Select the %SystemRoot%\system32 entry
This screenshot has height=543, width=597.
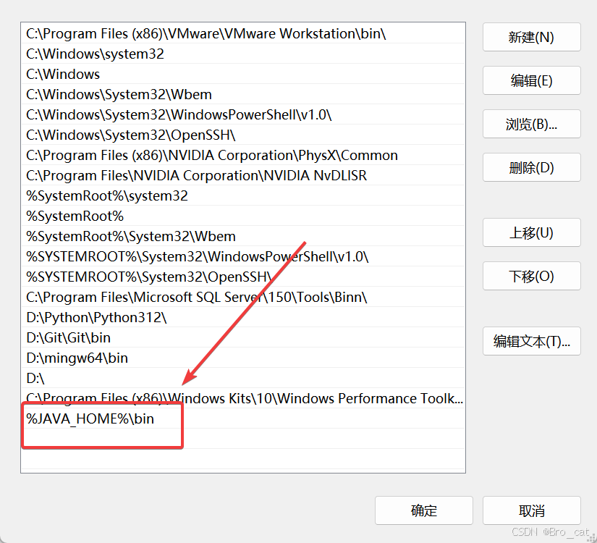243,195
